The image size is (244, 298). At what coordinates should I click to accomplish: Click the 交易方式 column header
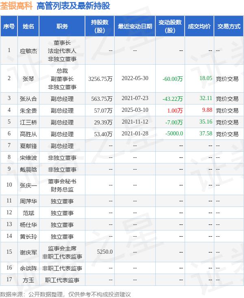pyautogui.click(x=229, y=26)
